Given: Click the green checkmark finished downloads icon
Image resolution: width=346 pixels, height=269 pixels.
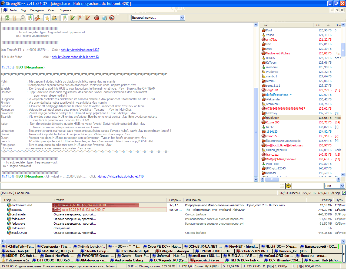Looking at the screenshot, I should (x=72, y=18).
